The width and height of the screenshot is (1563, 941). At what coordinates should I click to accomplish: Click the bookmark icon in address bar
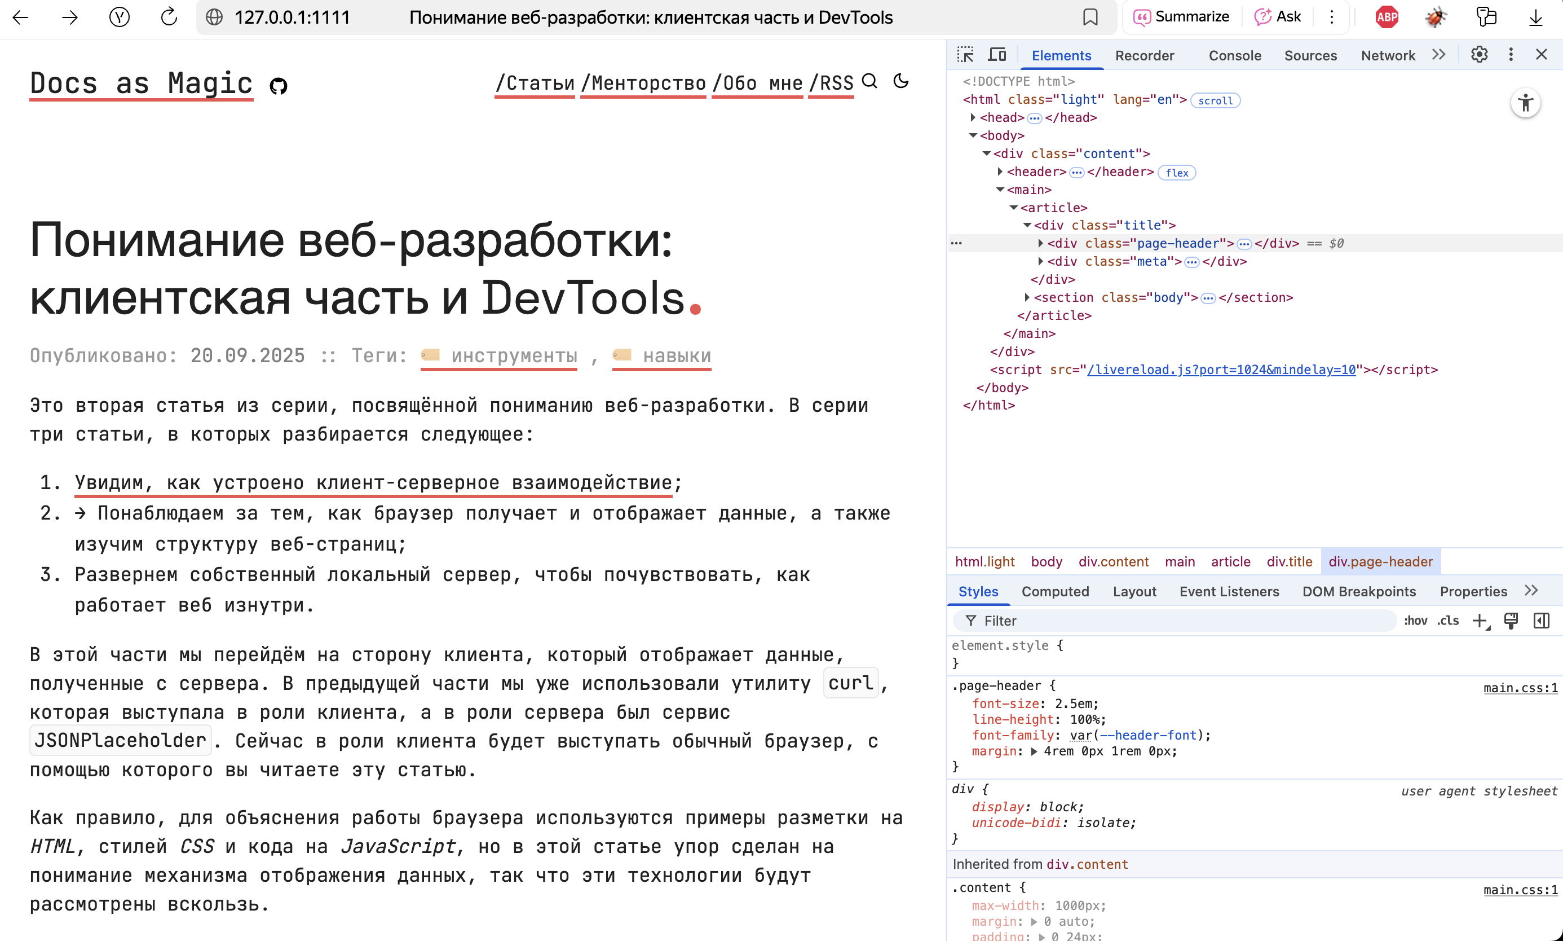[1090, 17]
